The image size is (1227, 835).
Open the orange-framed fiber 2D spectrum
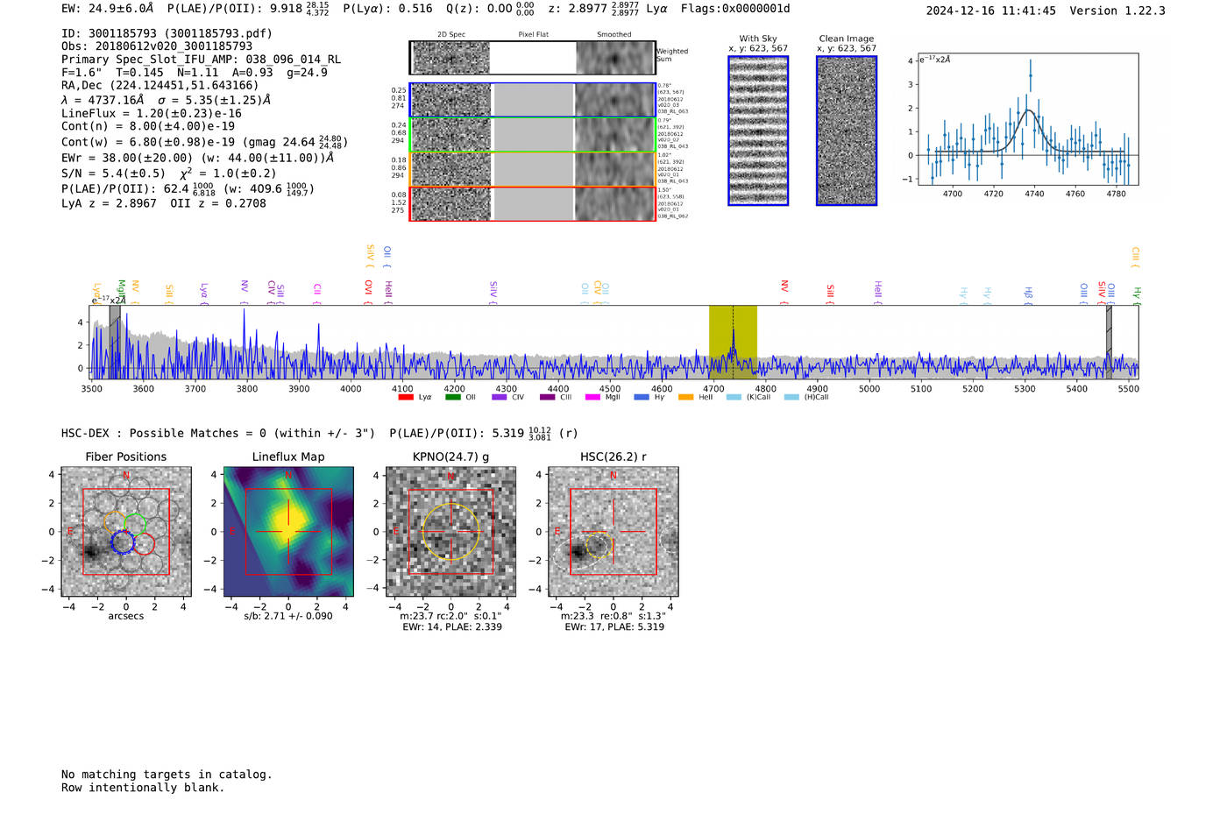tap(533, 169)
